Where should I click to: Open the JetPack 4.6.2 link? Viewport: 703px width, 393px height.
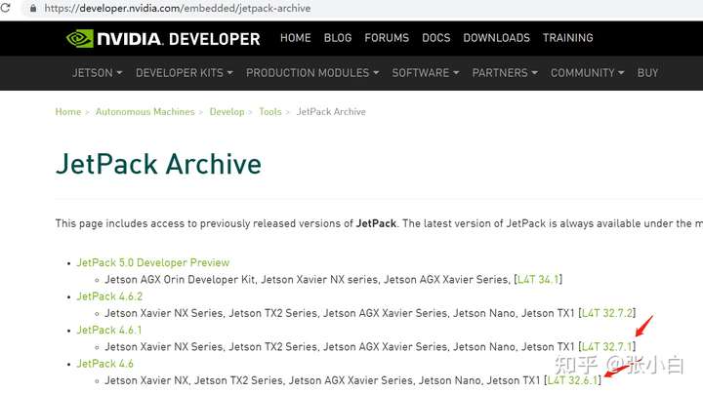(x=109, y=296)
